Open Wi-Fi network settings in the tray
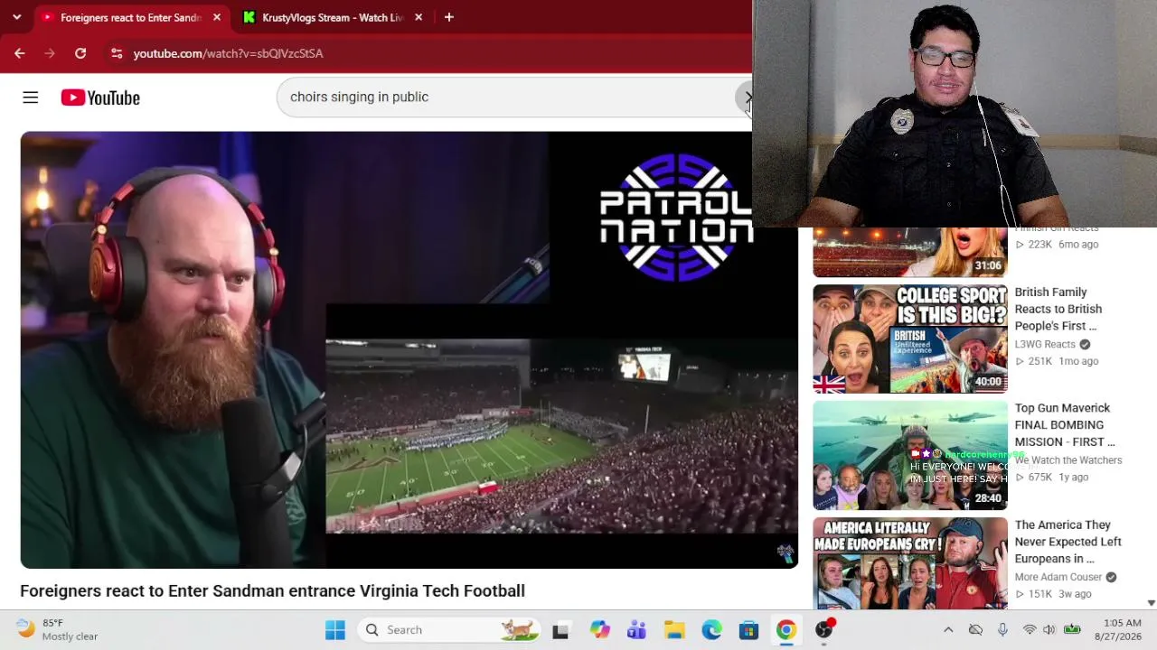The height and width of the screenshot is (650, 1157). coord(1030,630)
